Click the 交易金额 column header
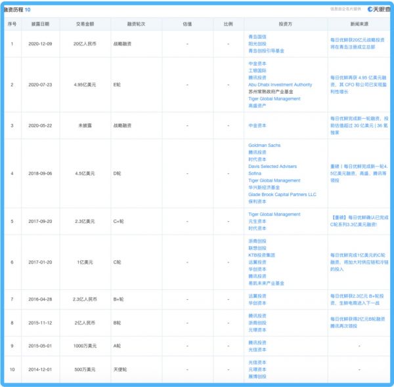The width and height of the screenshot is (394, 387). coord(86,24)
